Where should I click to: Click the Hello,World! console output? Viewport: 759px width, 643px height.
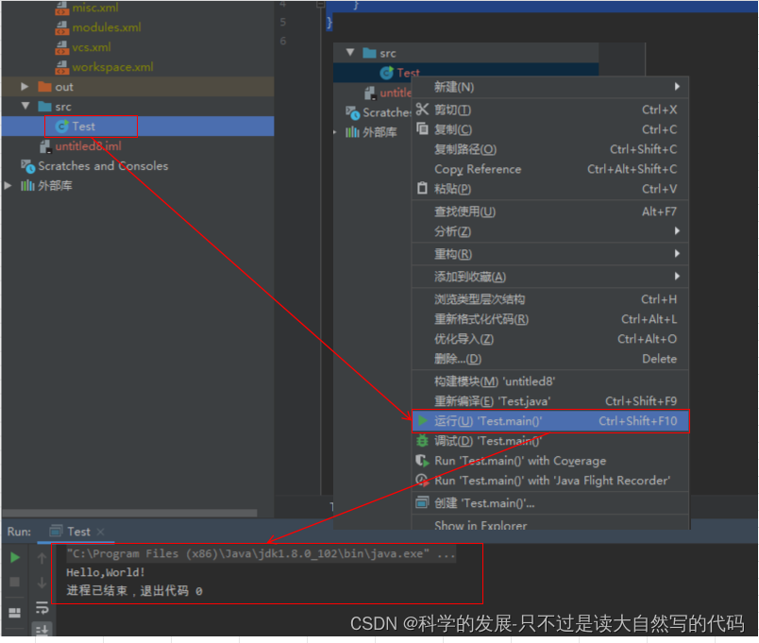coord(106,572)
